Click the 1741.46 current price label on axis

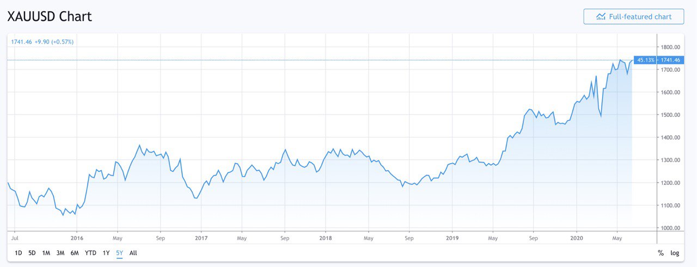coord(669,60)
